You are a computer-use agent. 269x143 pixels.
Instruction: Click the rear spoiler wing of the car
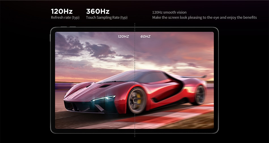click(194, 77)
